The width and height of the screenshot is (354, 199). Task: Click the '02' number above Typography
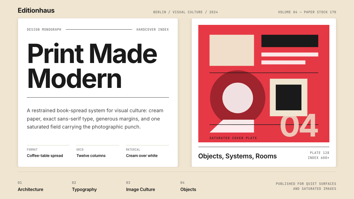[x=74, y=183]
